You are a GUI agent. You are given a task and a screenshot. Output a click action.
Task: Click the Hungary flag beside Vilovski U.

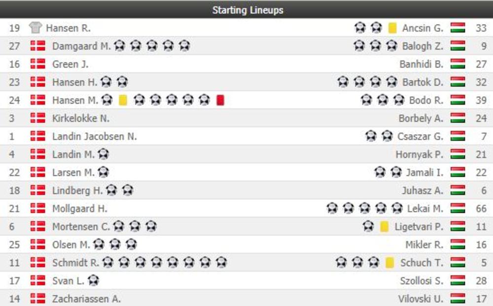(458, 299)
